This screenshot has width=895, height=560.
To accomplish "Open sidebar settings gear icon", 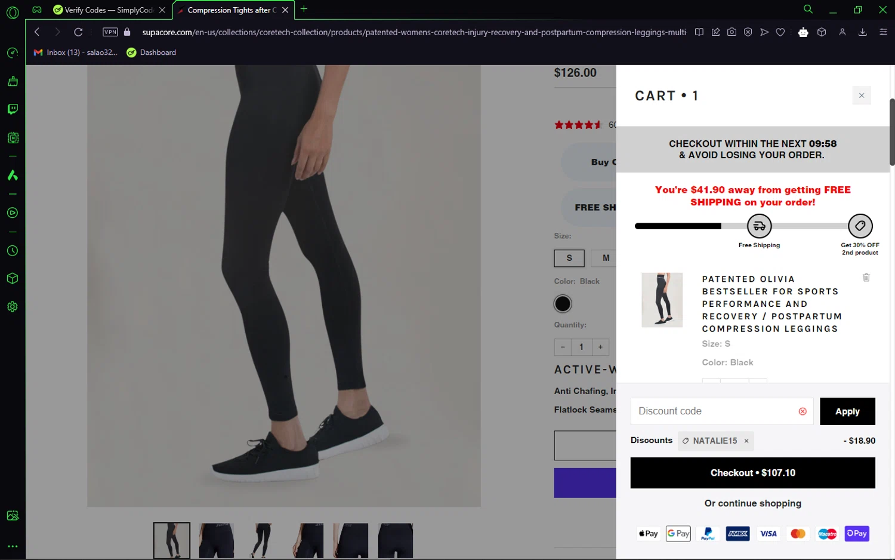I will coord(13,307).
